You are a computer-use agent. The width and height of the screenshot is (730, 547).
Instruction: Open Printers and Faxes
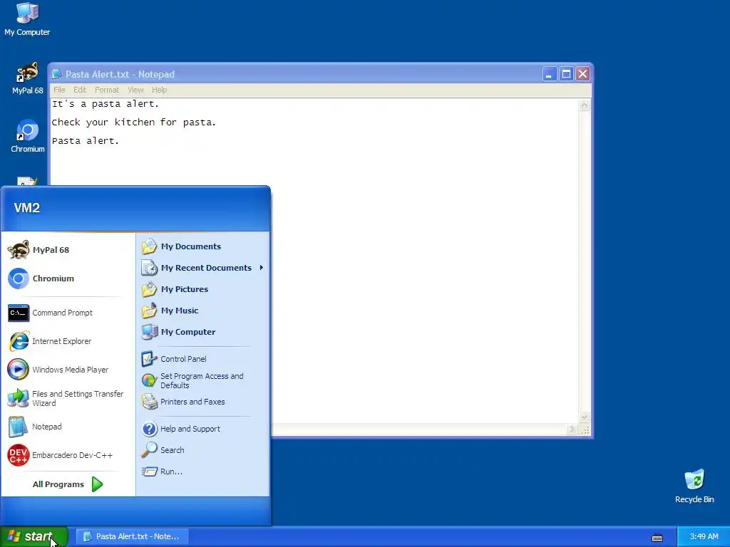coord(202,402)
